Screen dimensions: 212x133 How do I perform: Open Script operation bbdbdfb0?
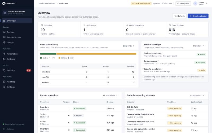pyautogui.click(x=80, y=115)
